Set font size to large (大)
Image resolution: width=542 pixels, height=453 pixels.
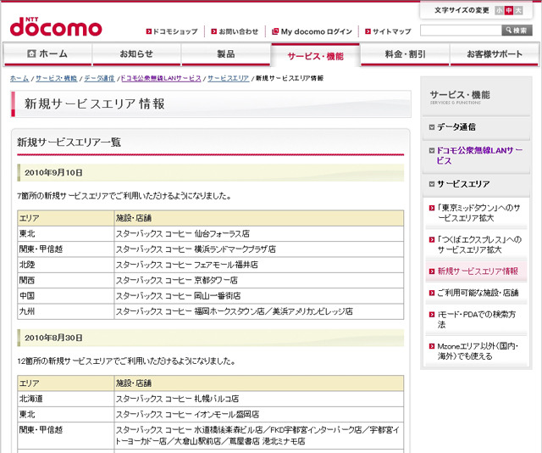tap(519, 10)
